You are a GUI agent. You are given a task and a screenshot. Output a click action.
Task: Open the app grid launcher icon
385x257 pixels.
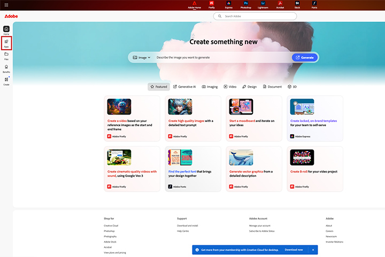tap(5, 4)
